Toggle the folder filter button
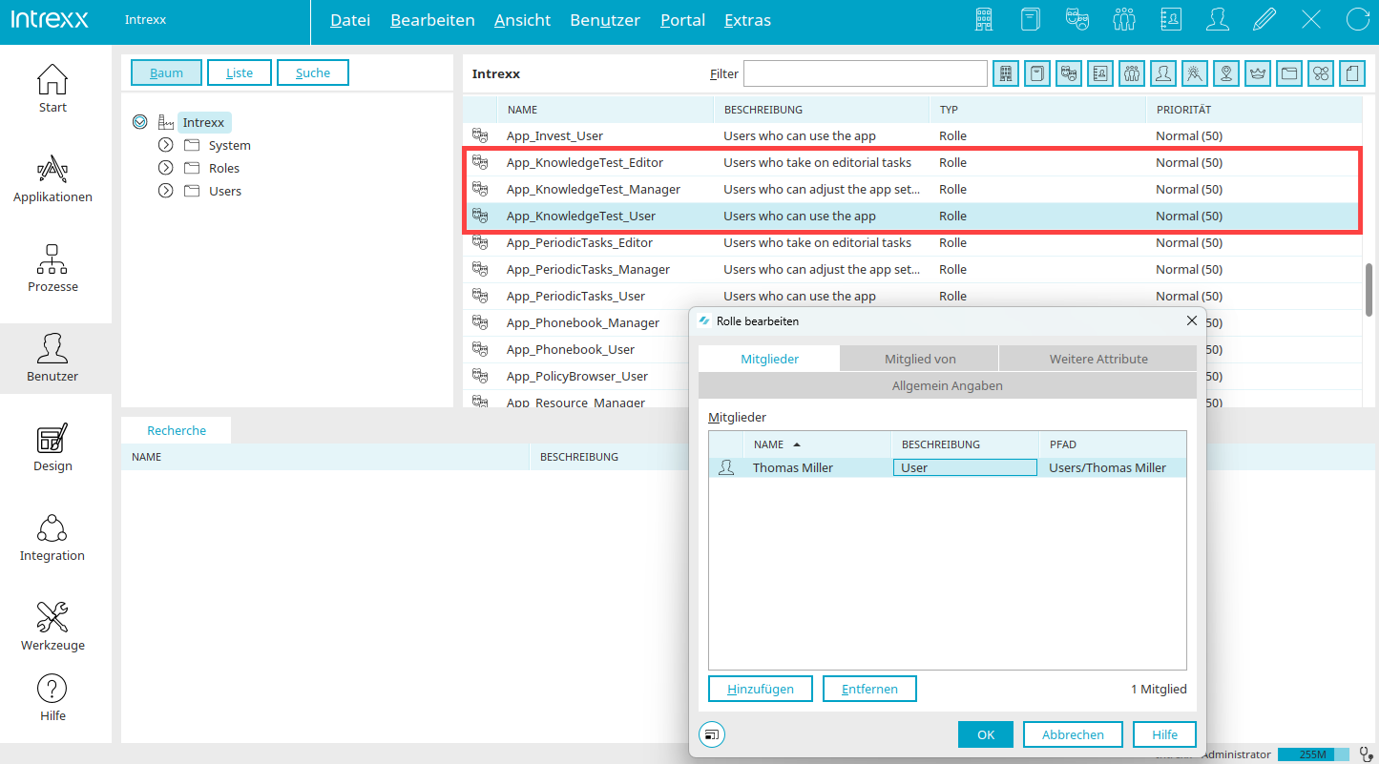Image resolution: width=1379 pixels, height=764 pixels. (x=1289, y=73)
